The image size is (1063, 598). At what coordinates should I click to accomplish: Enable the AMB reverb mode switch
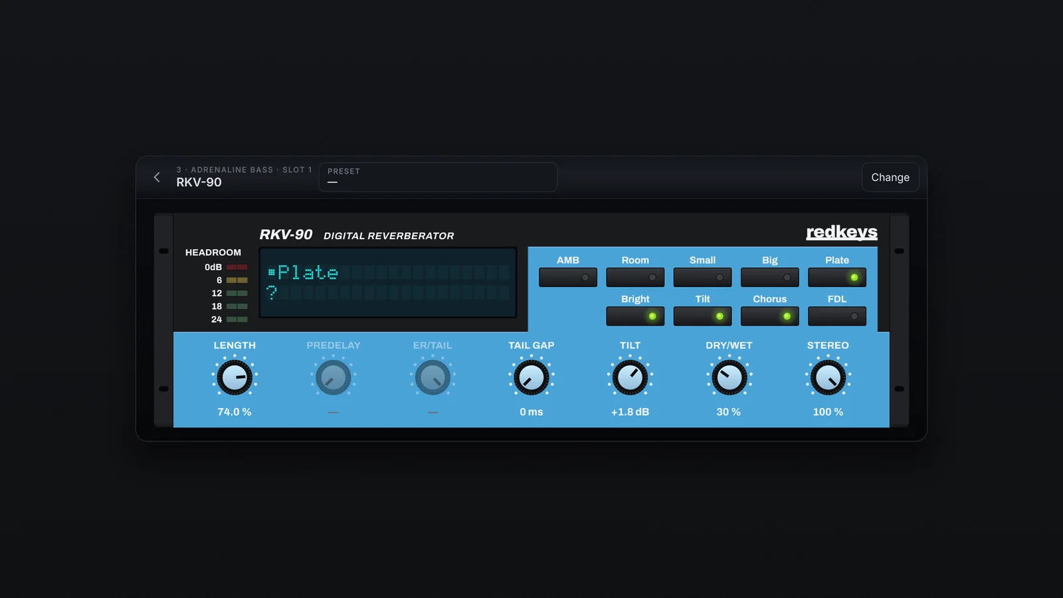pyautogui.click(x=568, y=277)
